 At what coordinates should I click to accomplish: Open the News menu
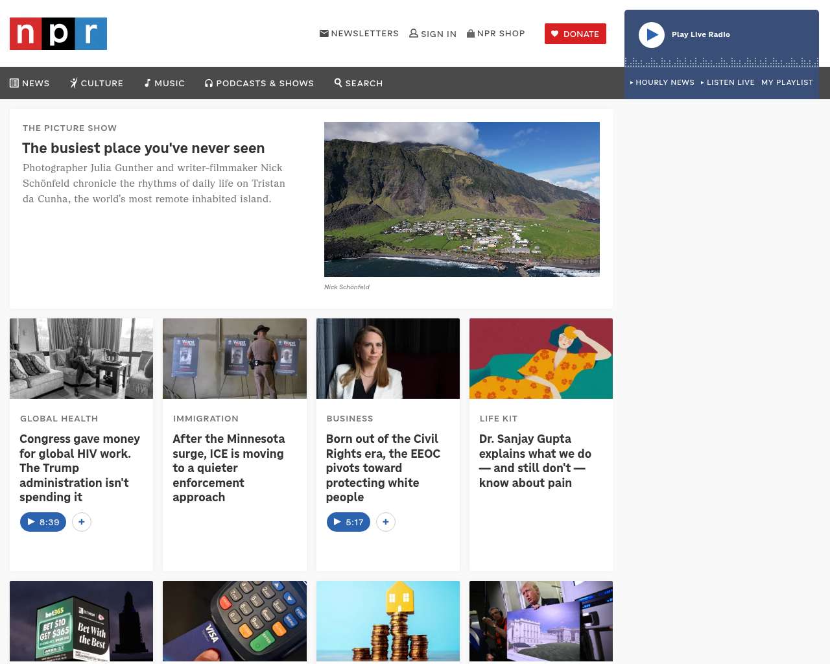point(30,83)
